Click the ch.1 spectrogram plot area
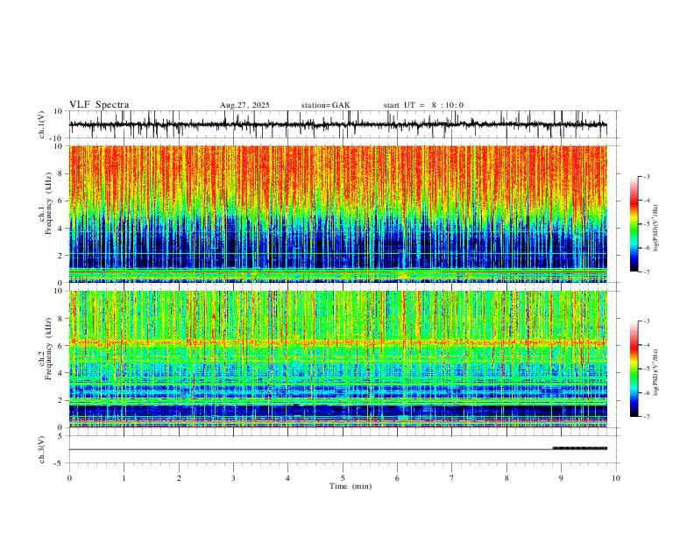This screenshot has width=694, height=536. coord(338,214)
